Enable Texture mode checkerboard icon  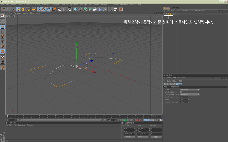pos(2,57)
